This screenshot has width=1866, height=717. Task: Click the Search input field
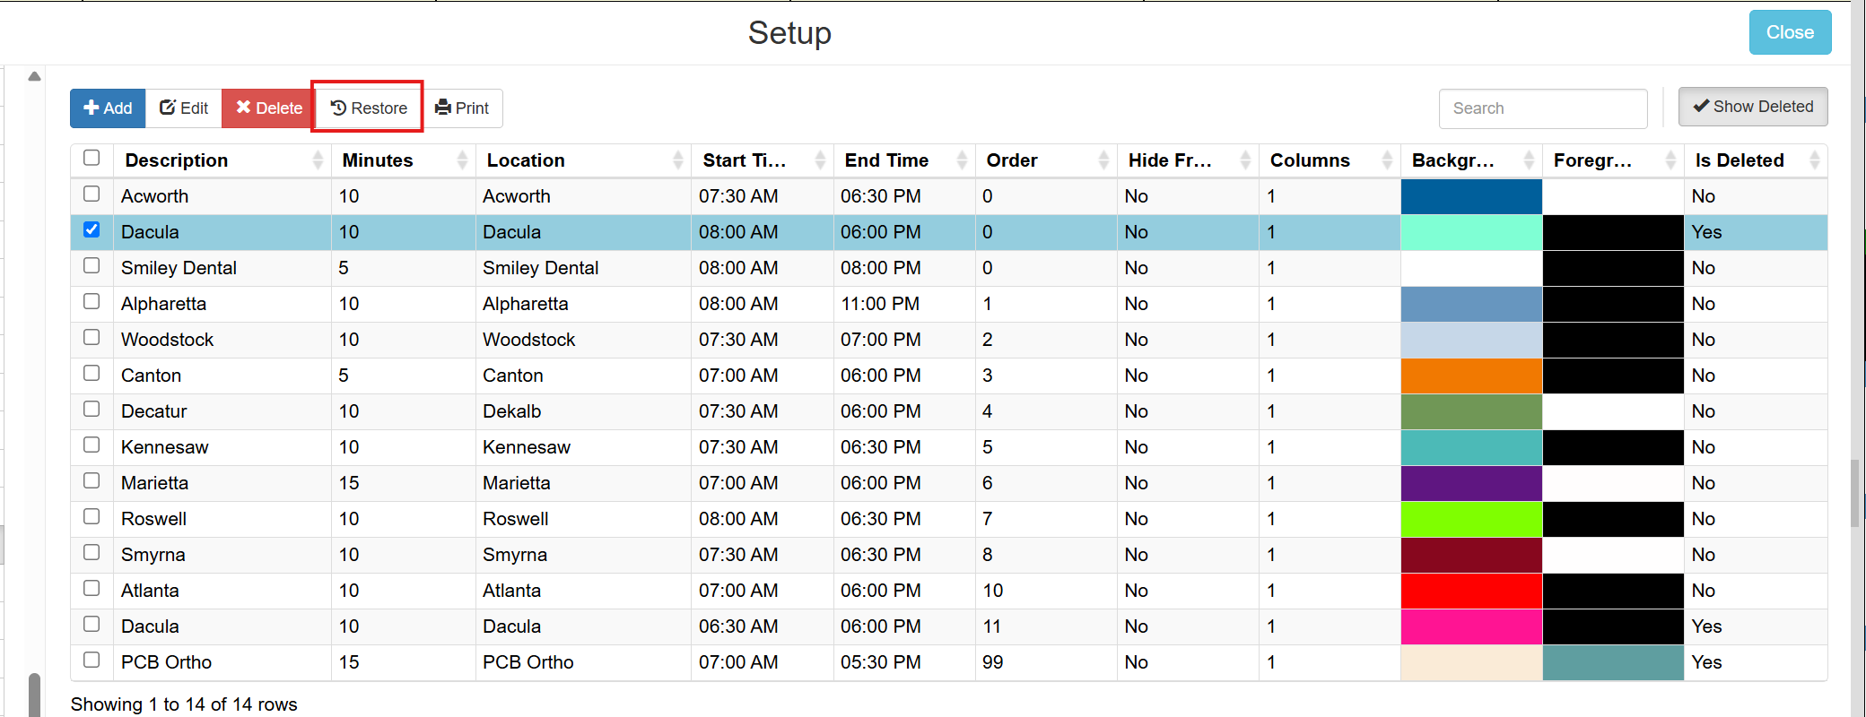pyautogui.click(x=1543, y=108)
